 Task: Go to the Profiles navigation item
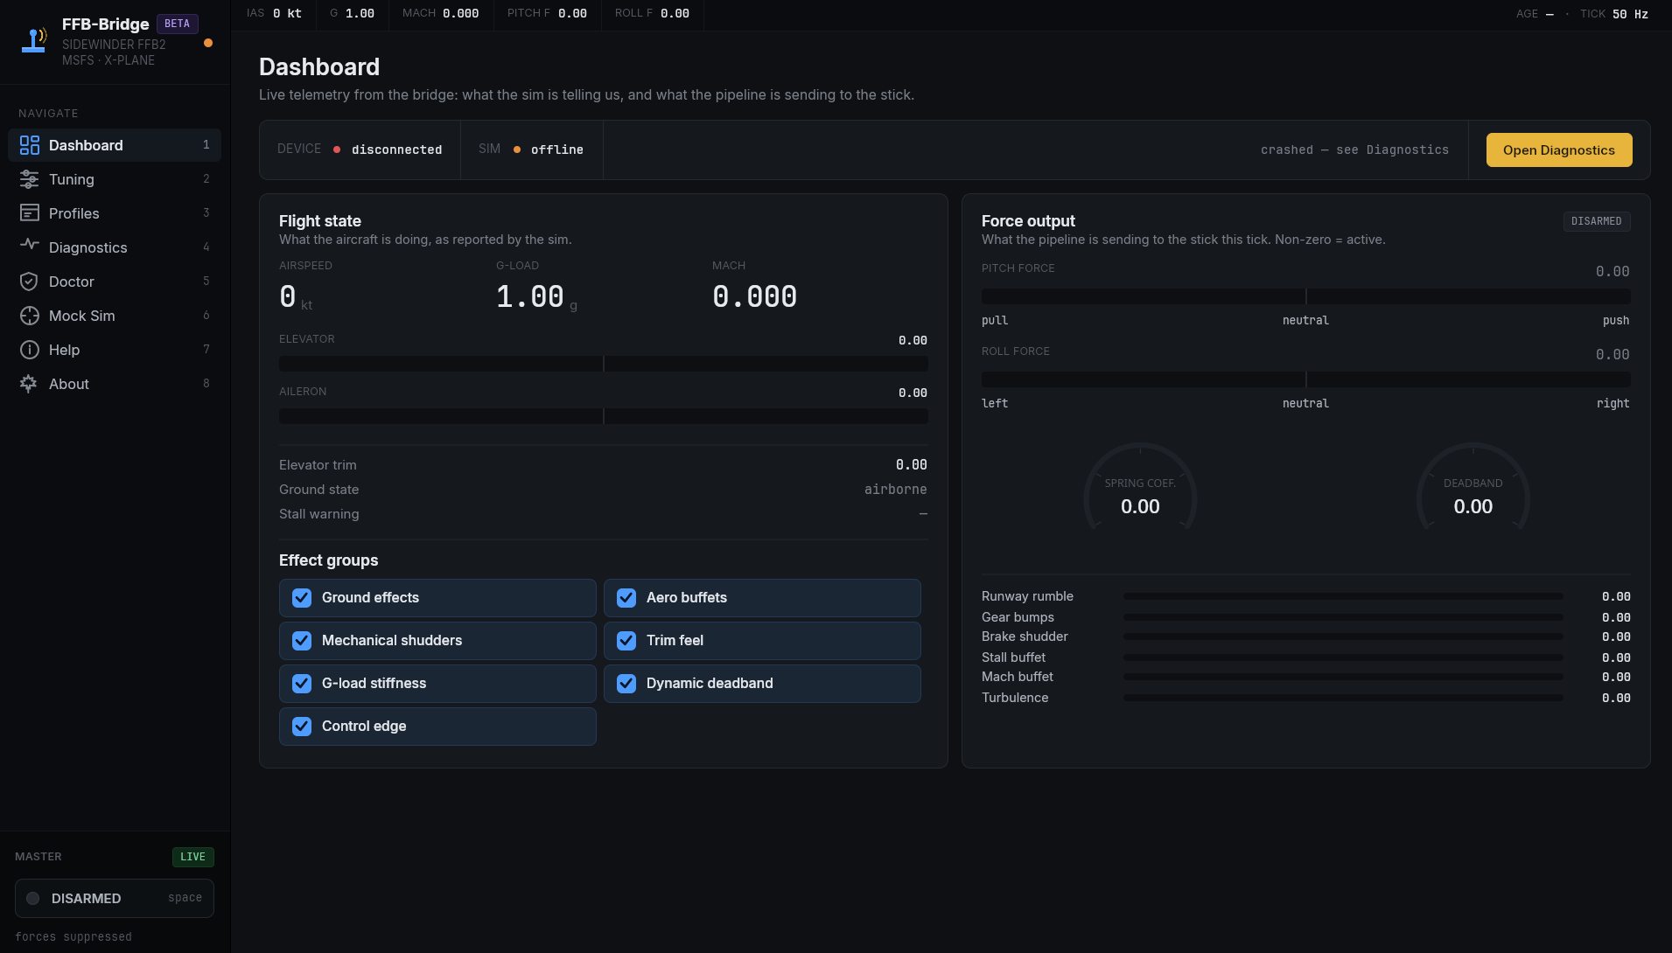tap(74, 213)
